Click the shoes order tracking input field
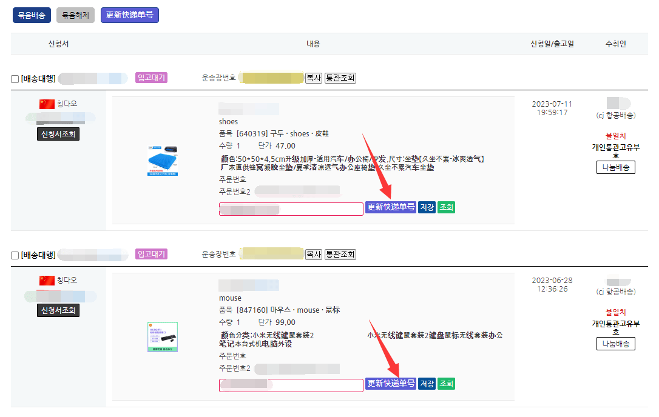Viewport: 659px width, 417px height. tap(291, 208)
